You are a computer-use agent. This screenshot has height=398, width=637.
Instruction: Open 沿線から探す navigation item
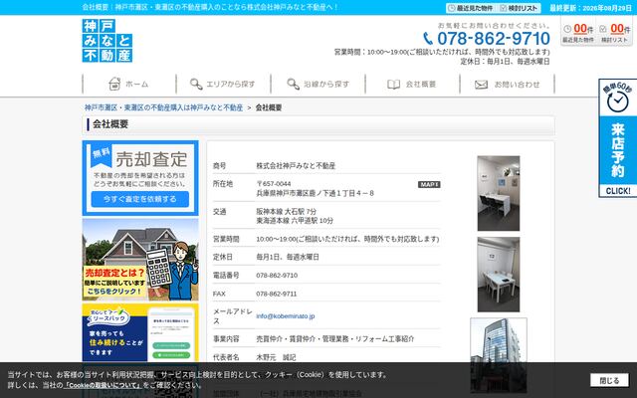click(318, 84)
